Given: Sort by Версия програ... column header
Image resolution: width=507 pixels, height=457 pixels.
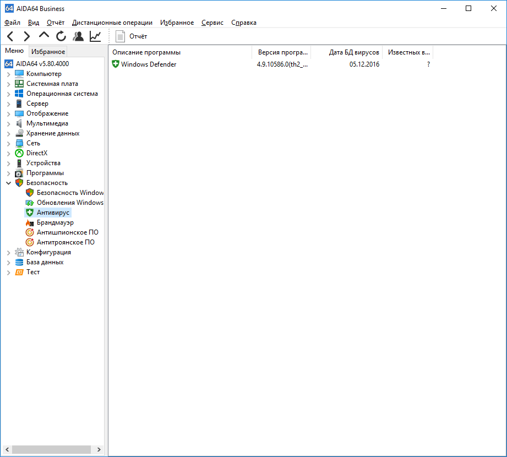Looking at the screenshot, I should pyautogui.click(x=281, y=52).
